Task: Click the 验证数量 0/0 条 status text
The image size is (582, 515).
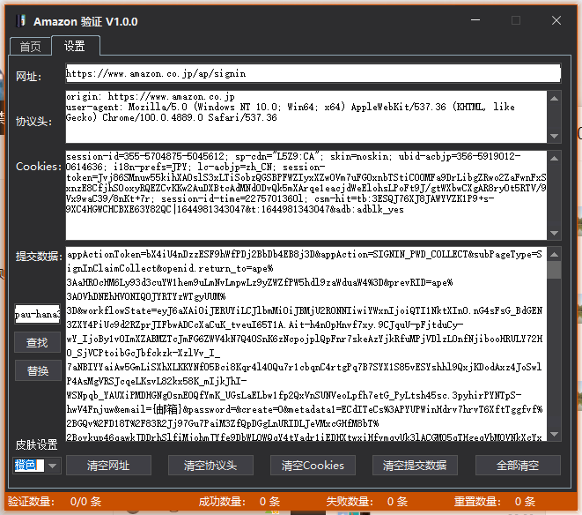Action: pyautogui.click(x=55, y=501)
